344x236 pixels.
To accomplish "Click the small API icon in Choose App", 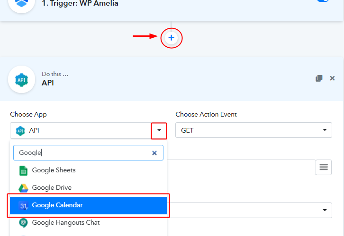I will 20,131.
